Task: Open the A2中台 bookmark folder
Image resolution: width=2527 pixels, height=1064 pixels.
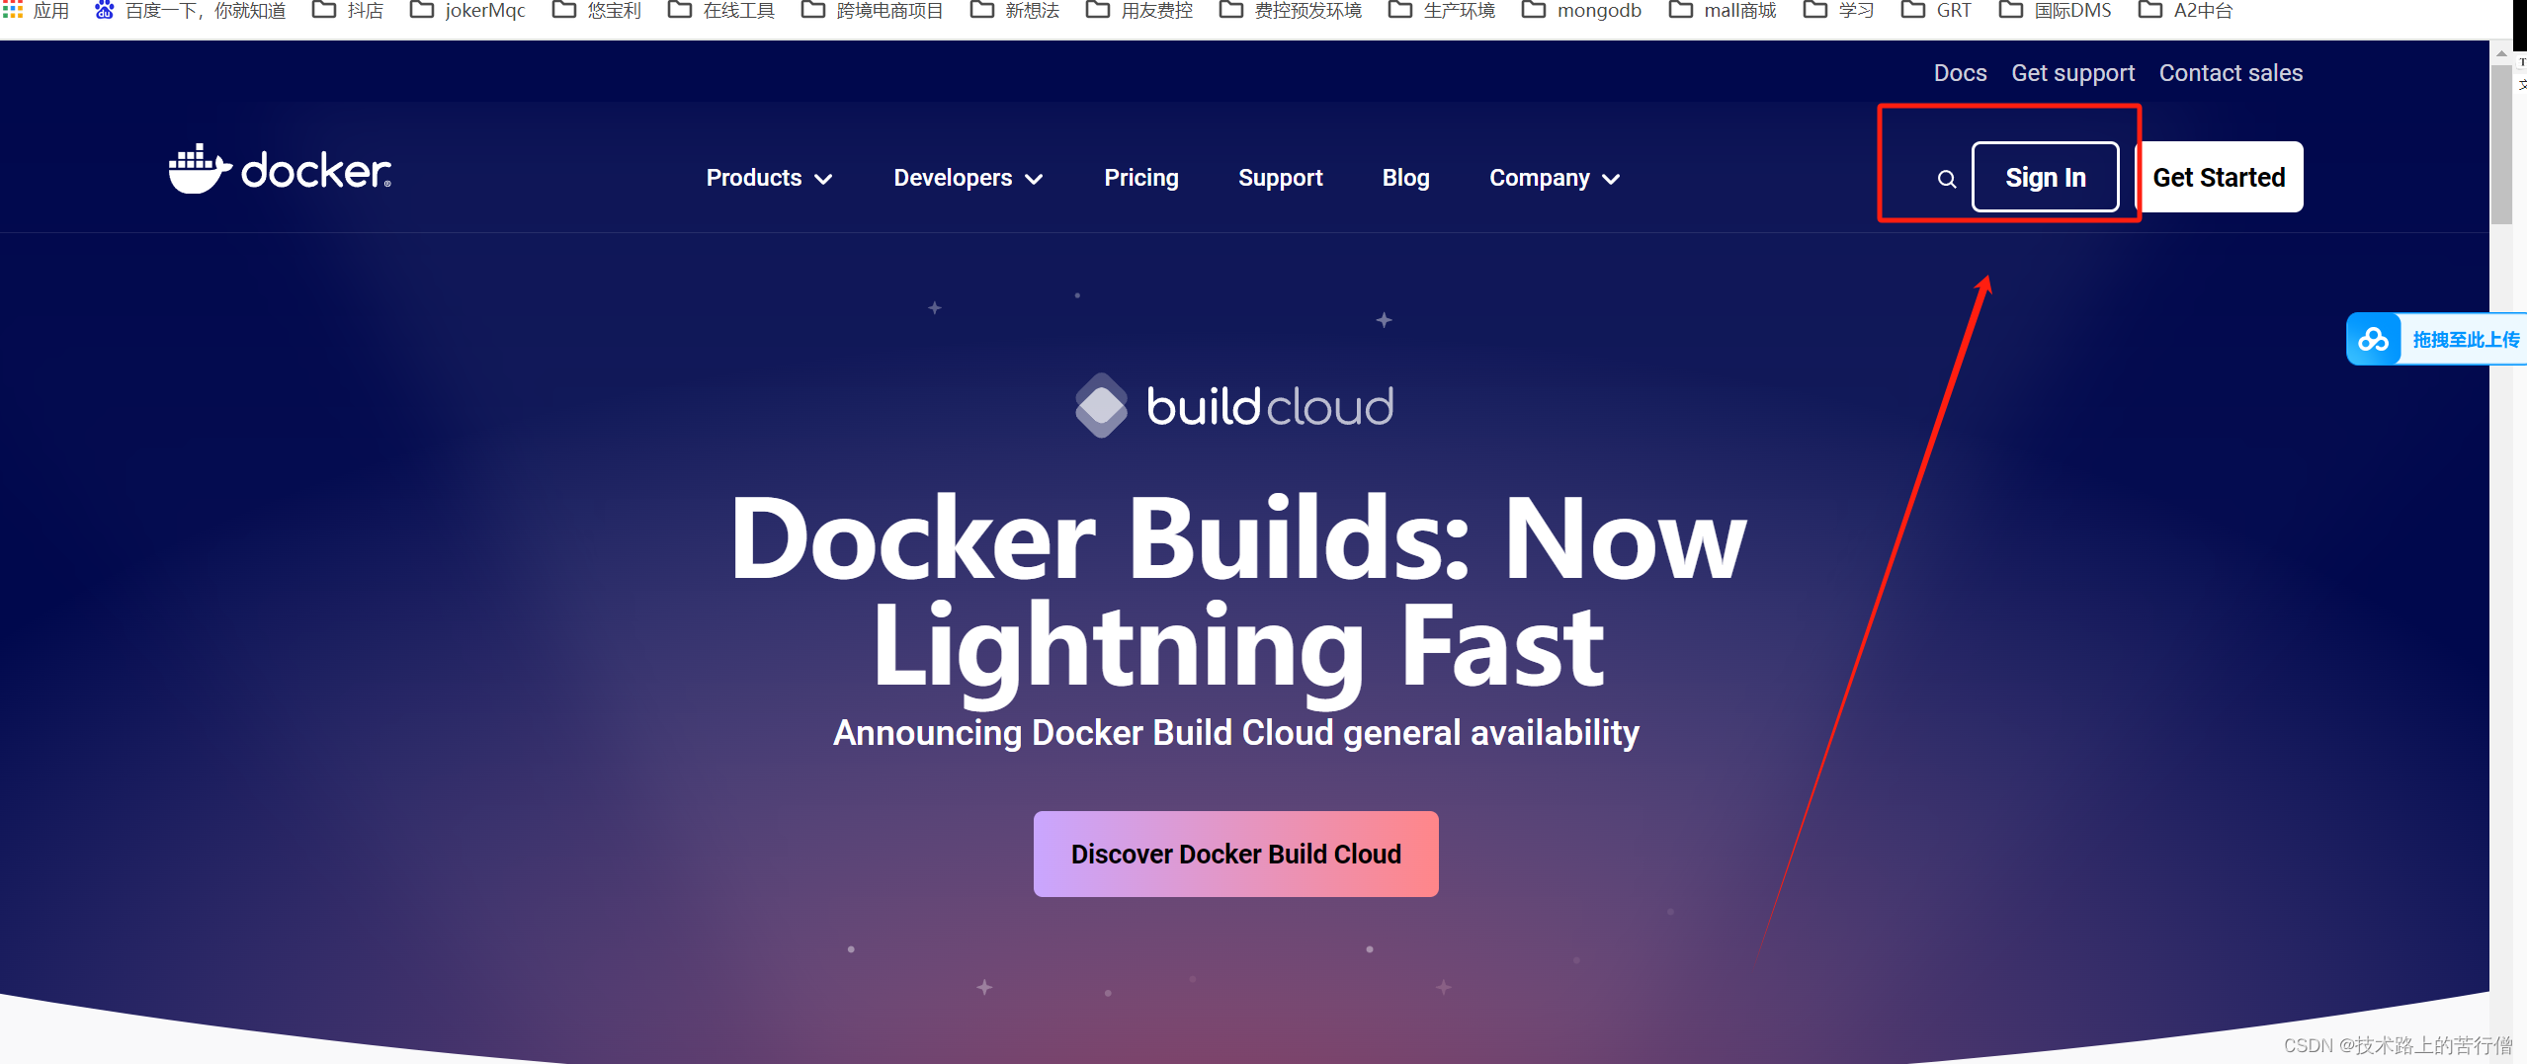Action: [x=2185, y=10]
